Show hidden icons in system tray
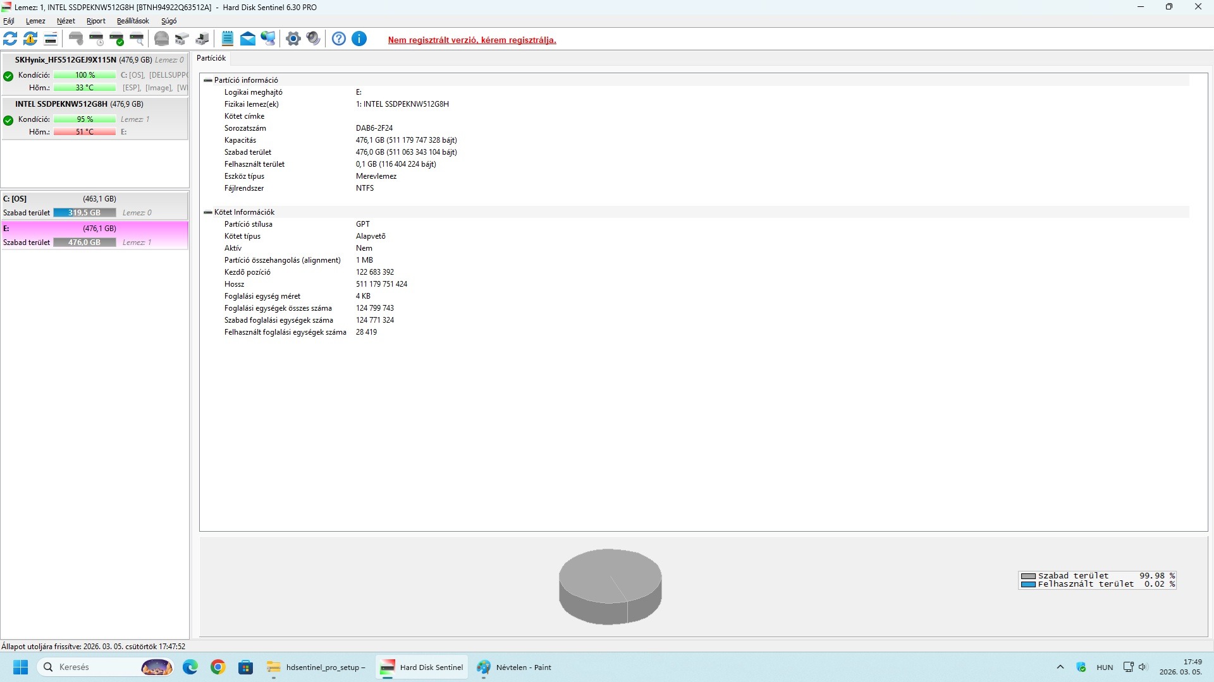This screenshot has width=1214, height=682. coord(1060,667)
